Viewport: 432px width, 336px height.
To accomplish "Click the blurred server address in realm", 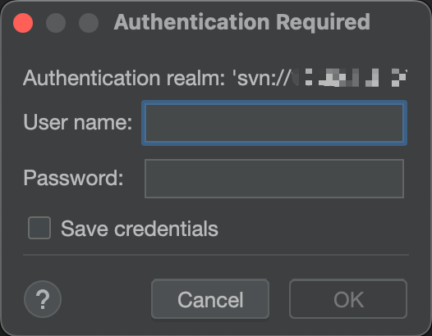I will click(x=349, y=78).
